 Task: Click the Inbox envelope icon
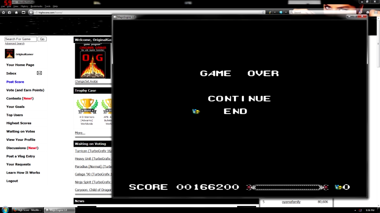(39, 73)
